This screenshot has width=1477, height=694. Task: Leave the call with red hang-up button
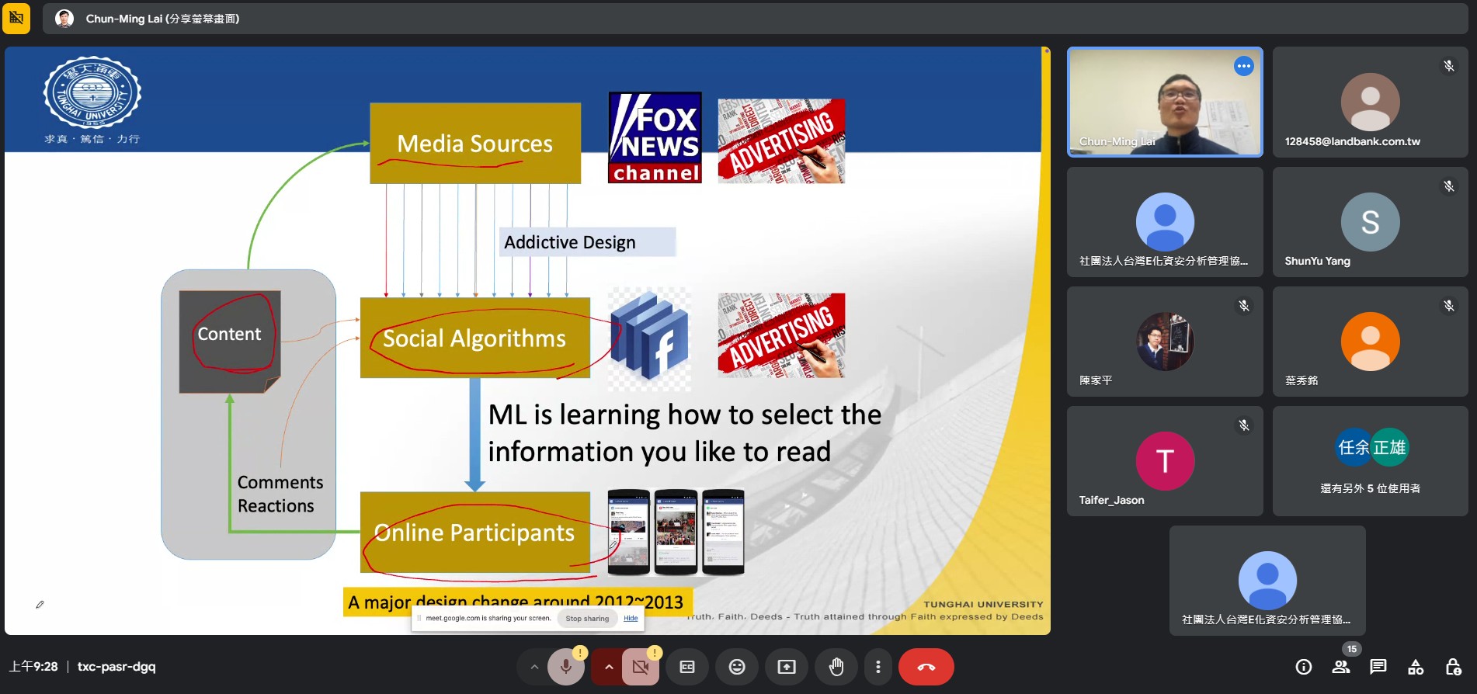926,667
